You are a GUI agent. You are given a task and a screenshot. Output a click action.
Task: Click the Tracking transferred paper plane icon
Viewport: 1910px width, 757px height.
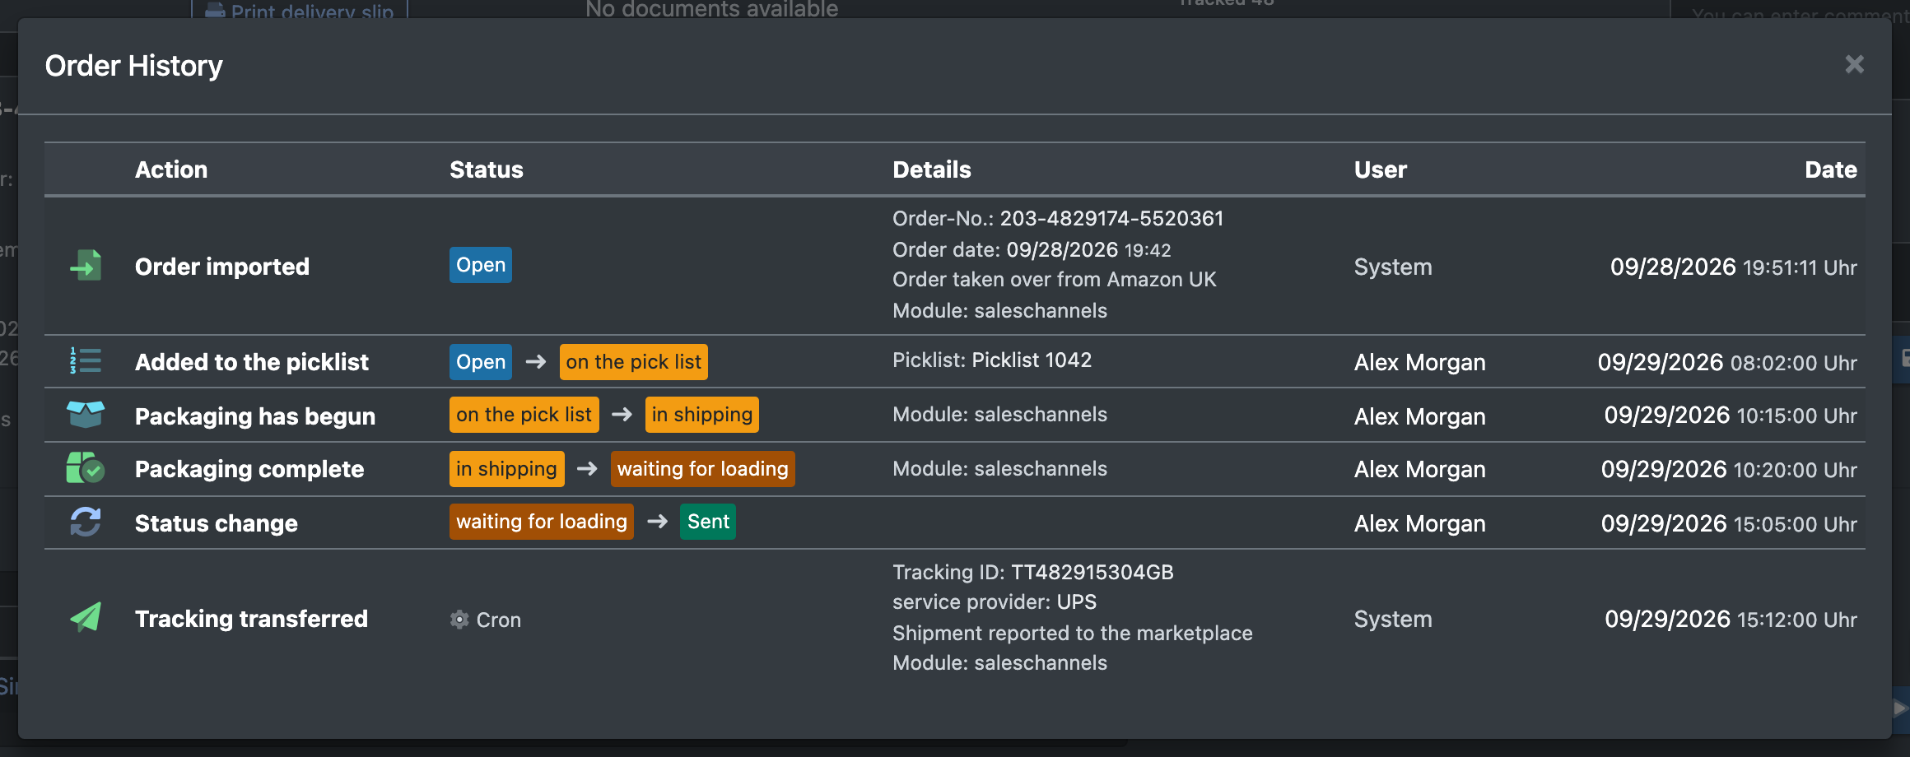[x=86, y=618]
